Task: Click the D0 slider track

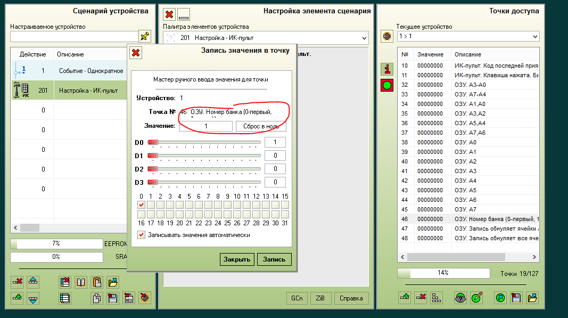Action: pyautogui.click(x=208, y=142)
